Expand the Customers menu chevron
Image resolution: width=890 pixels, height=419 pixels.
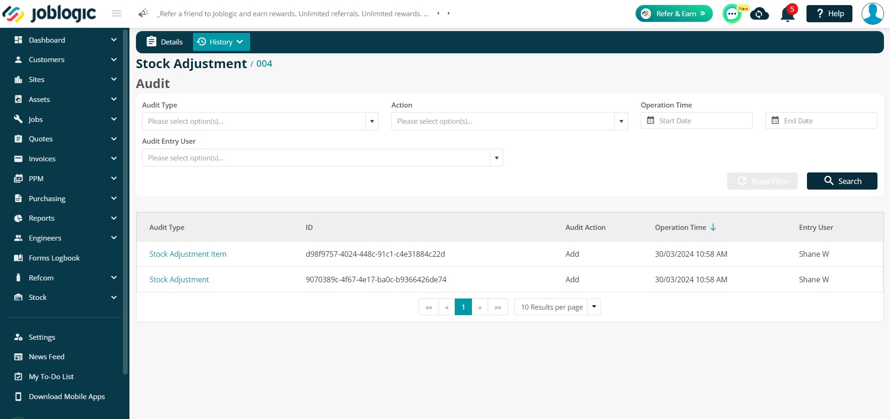[x=114, y=60]
